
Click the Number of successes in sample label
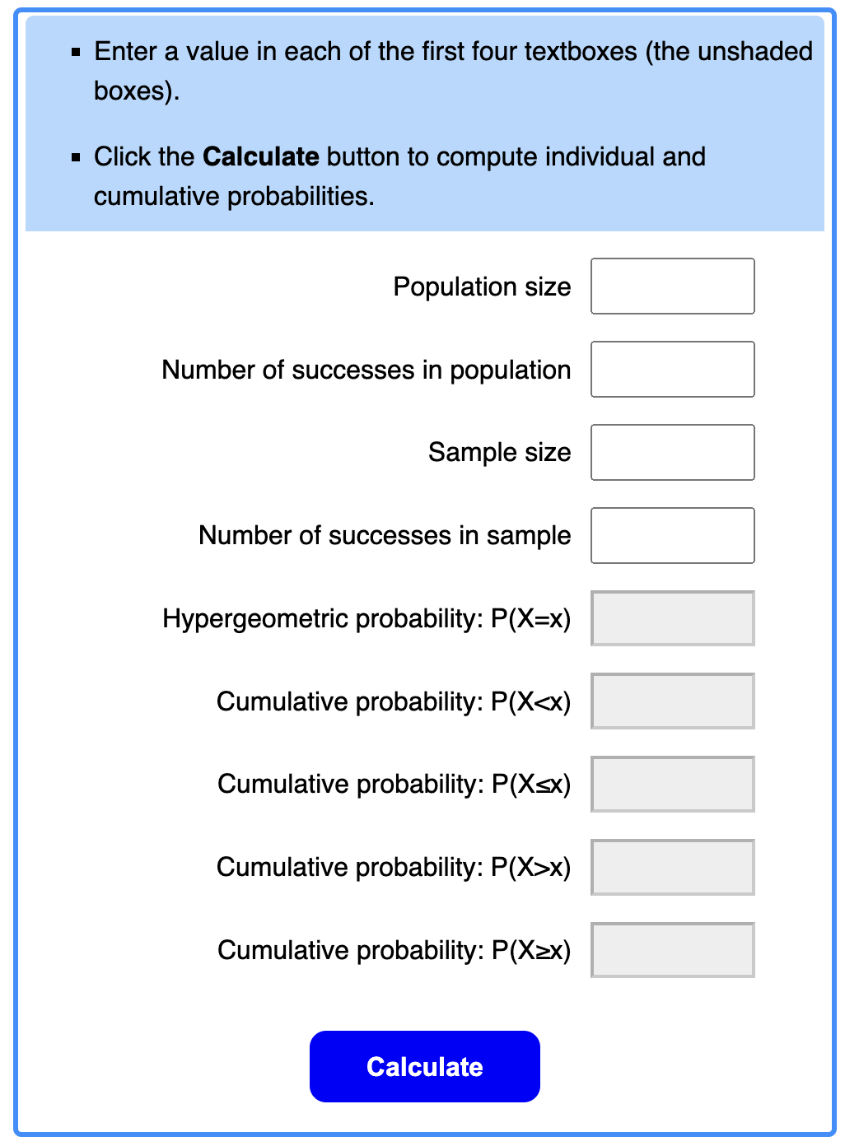coord(383,535)
